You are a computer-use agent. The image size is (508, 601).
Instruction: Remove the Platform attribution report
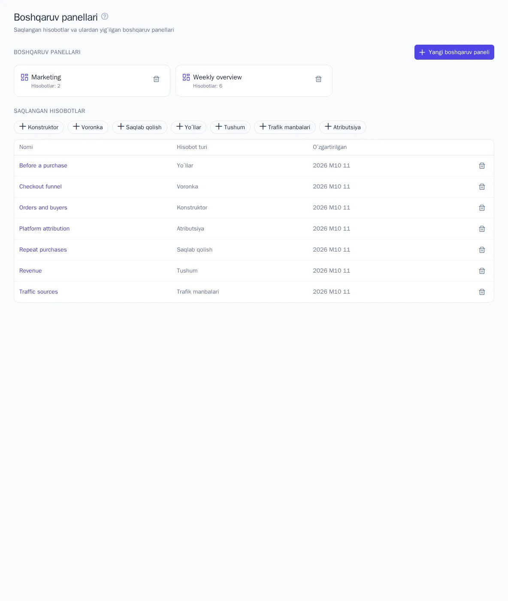[x=482, y=229]
